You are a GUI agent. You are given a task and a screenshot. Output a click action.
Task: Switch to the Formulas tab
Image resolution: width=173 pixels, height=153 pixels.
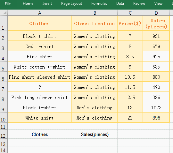coord(99,4)
